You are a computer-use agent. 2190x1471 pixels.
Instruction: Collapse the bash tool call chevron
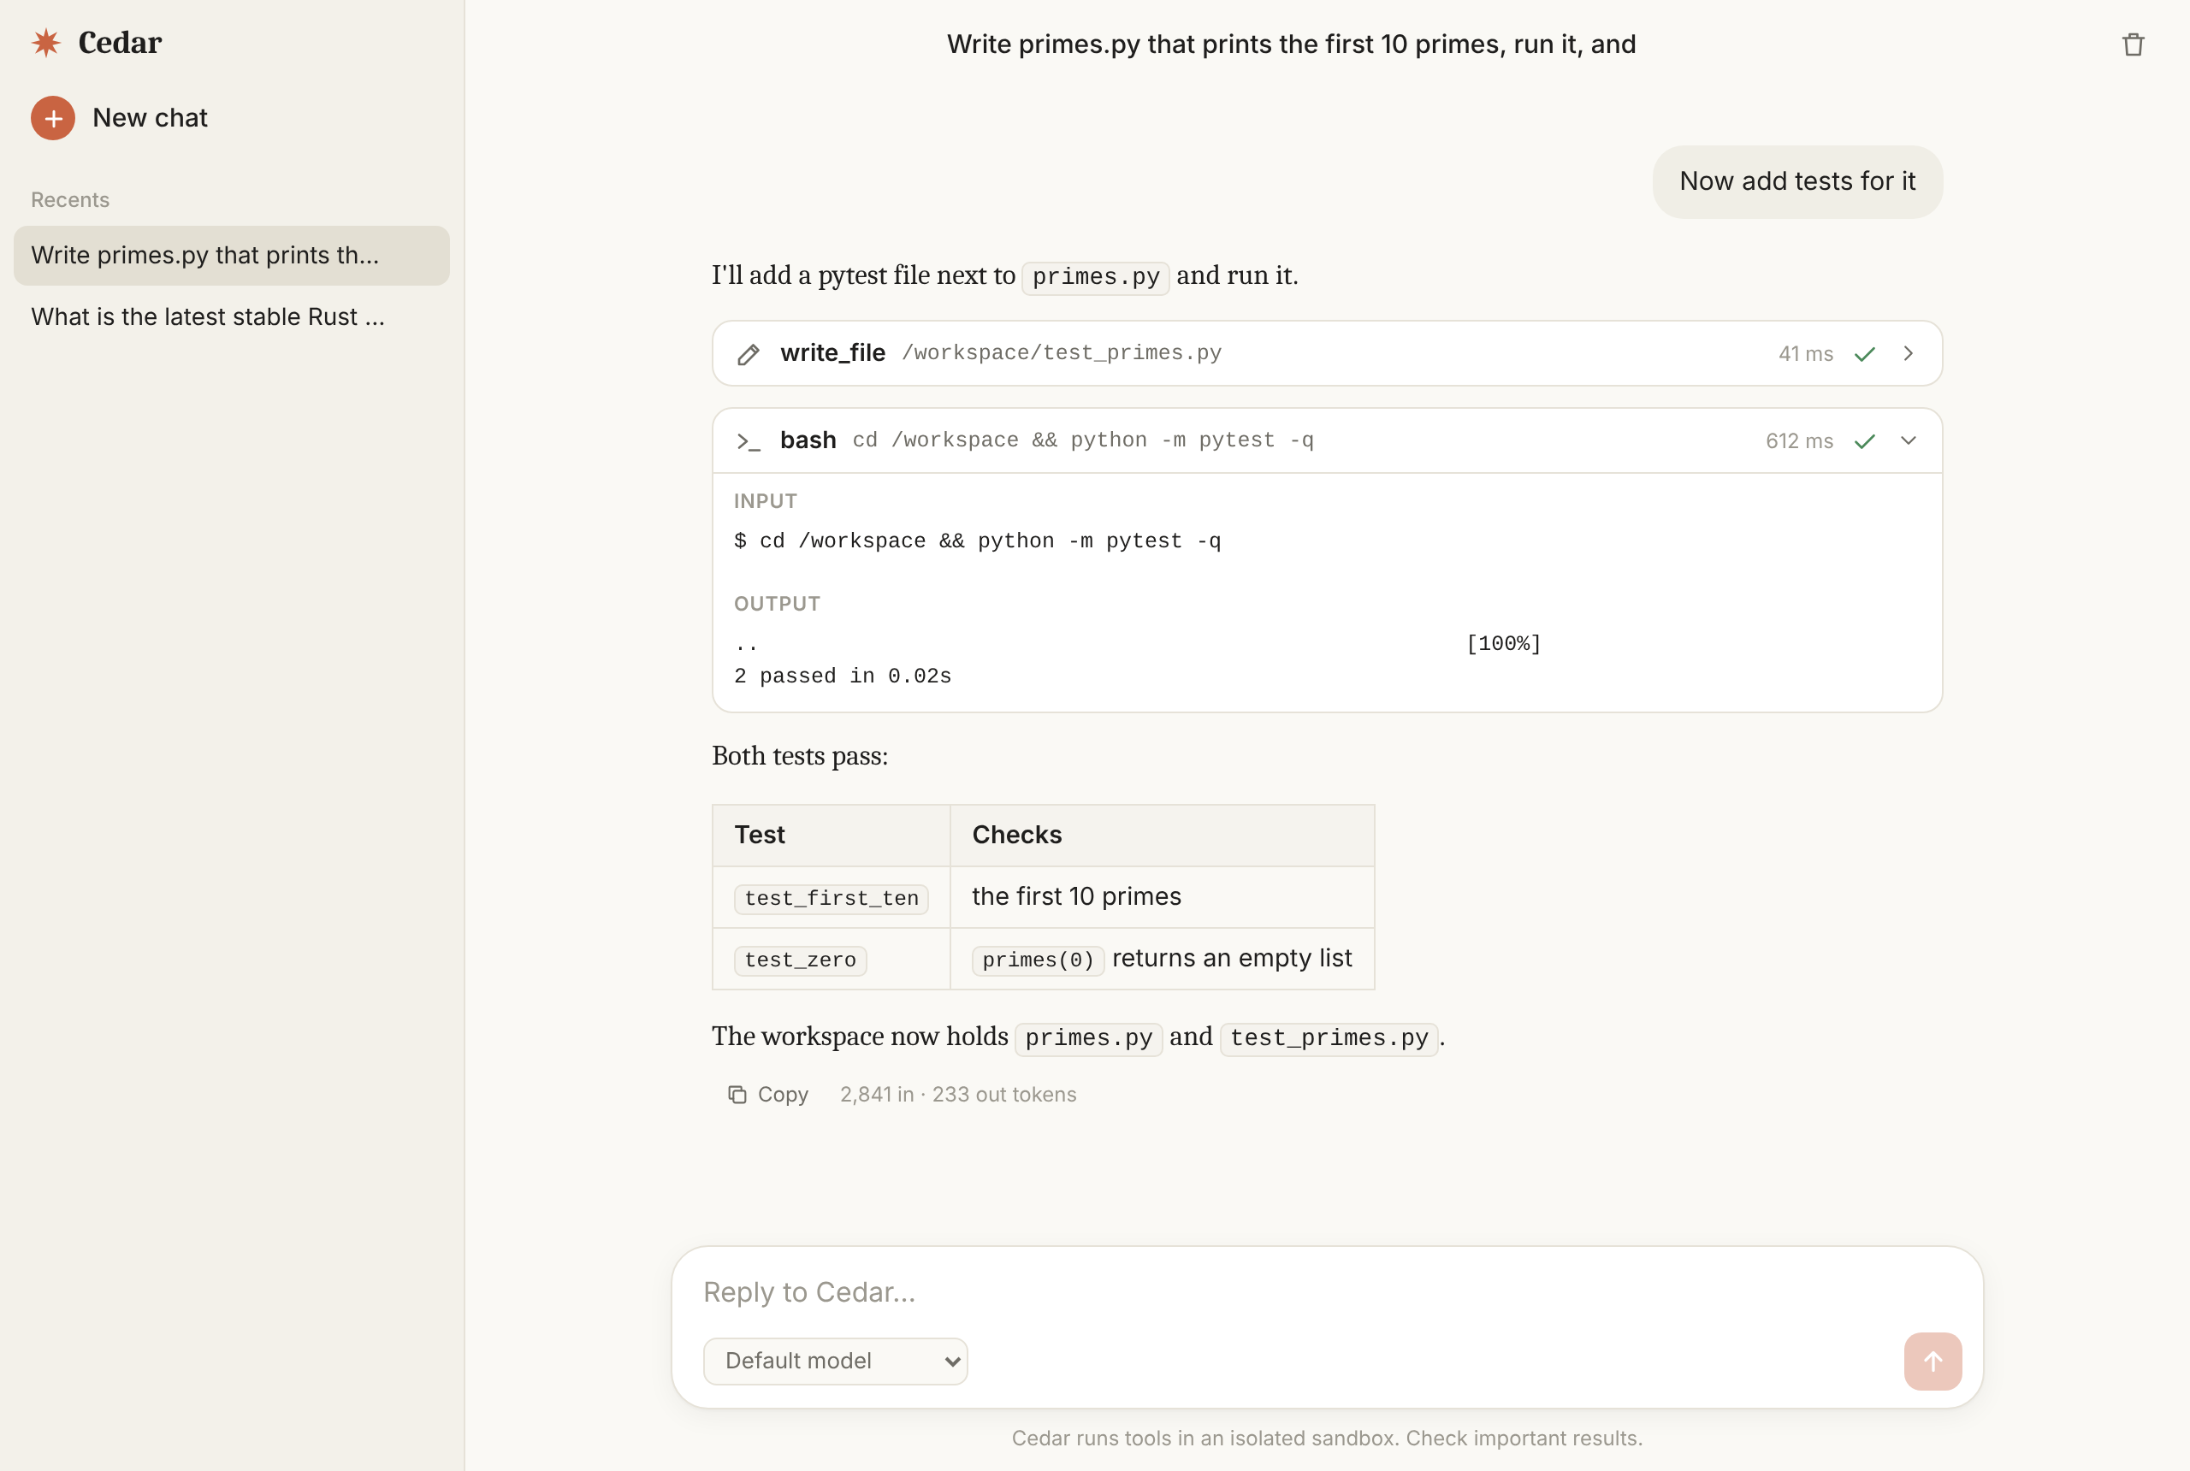point(1909,441)
